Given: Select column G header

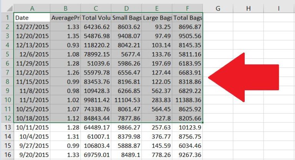Looking at the screenshot, I should tap(218, 8).
